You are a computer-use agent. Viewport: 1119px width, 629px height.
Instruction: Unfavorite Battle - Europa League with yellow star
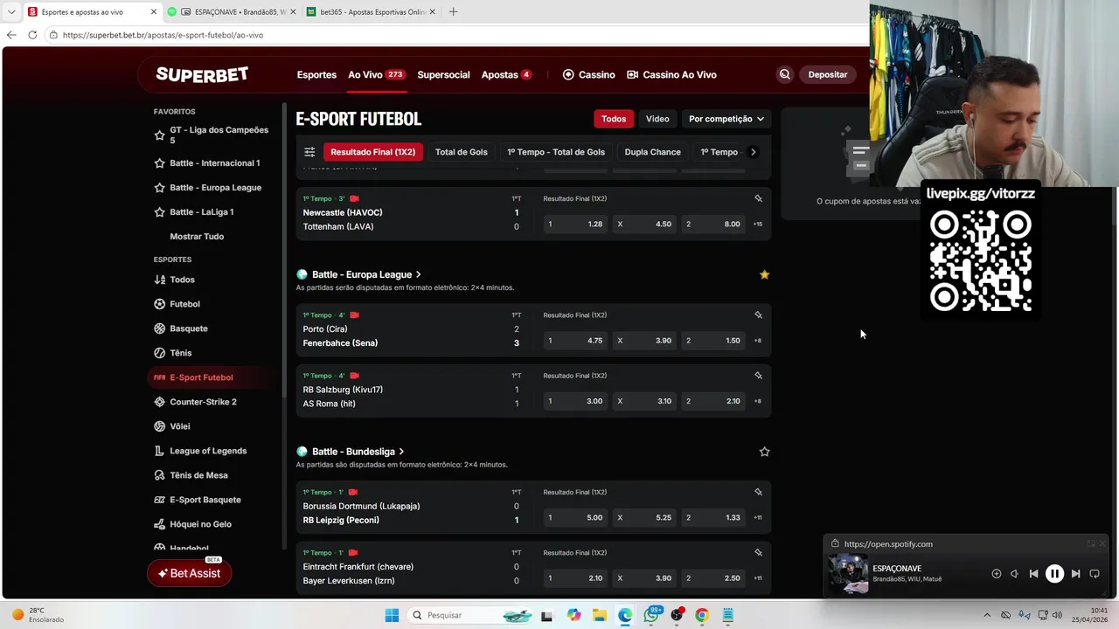point(764,274)
